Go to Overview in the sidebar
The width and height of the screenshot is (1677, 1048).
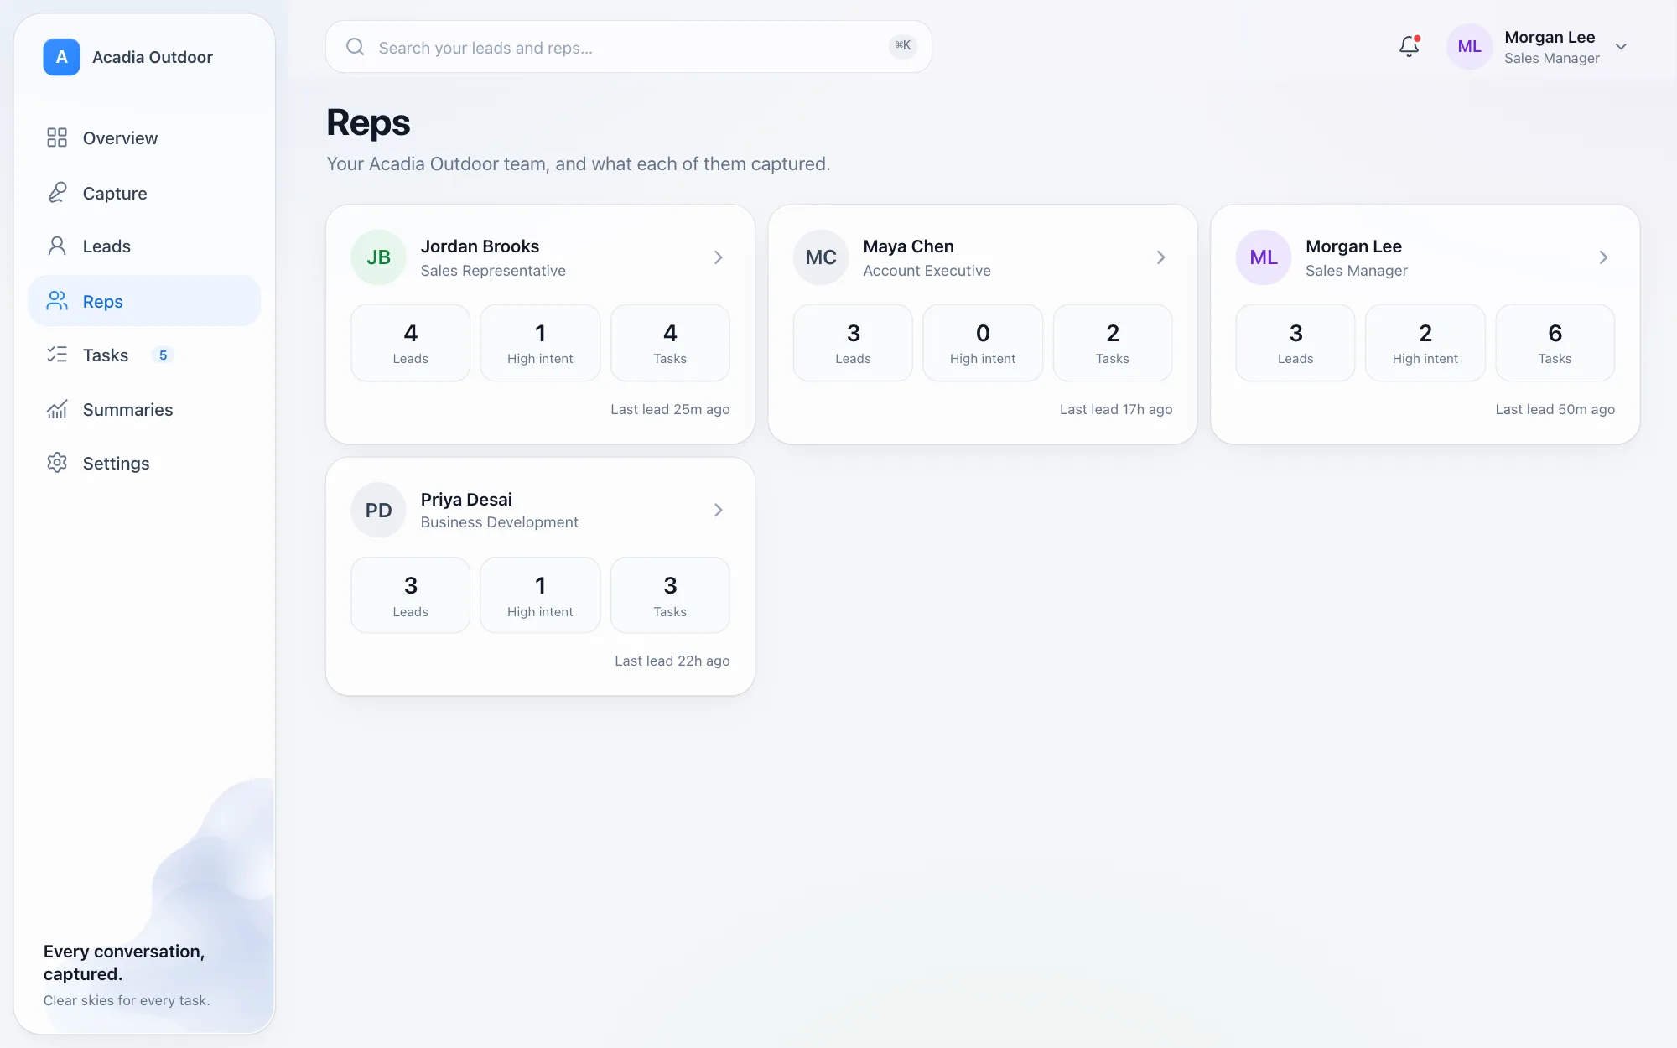click(144, 137)
